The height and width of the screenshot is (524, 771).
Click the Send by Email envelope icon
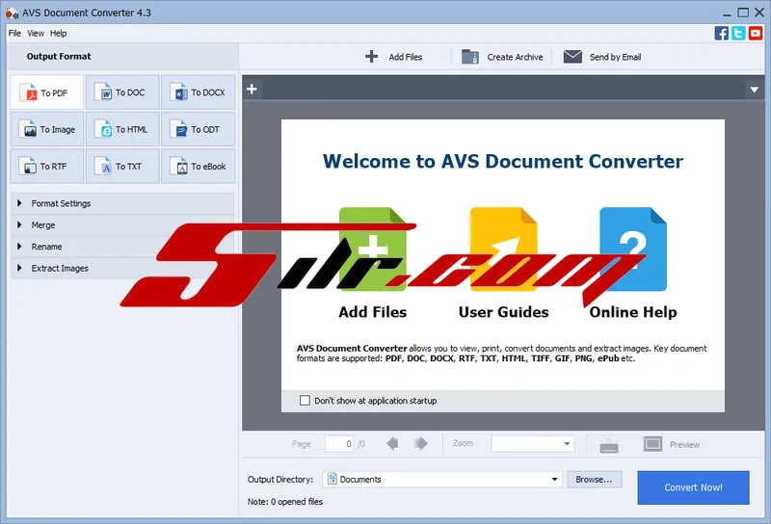(572, 57)
